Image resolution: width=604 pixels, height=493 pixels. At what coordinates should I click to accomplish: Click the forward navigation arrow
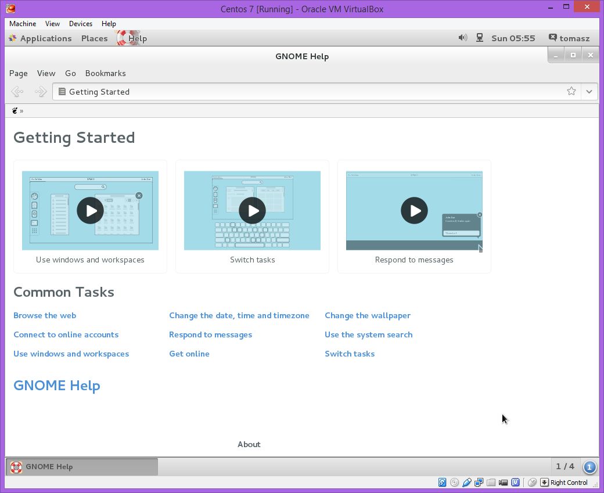point(41,92)
